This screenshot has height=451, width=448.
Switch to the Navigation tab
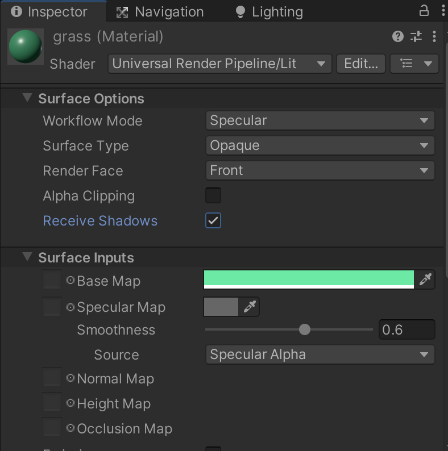[x=160, y=12]
